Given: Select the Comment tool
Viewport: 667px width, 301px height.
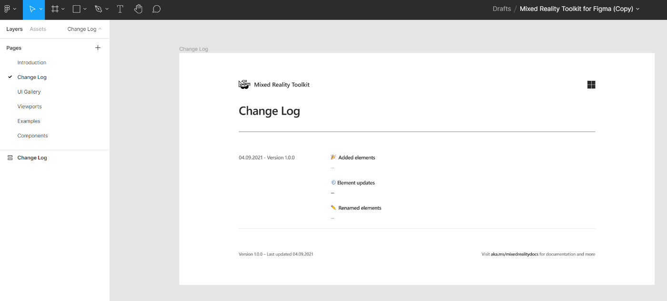Looking at the screenshot, I should click(x=156, y=9).
